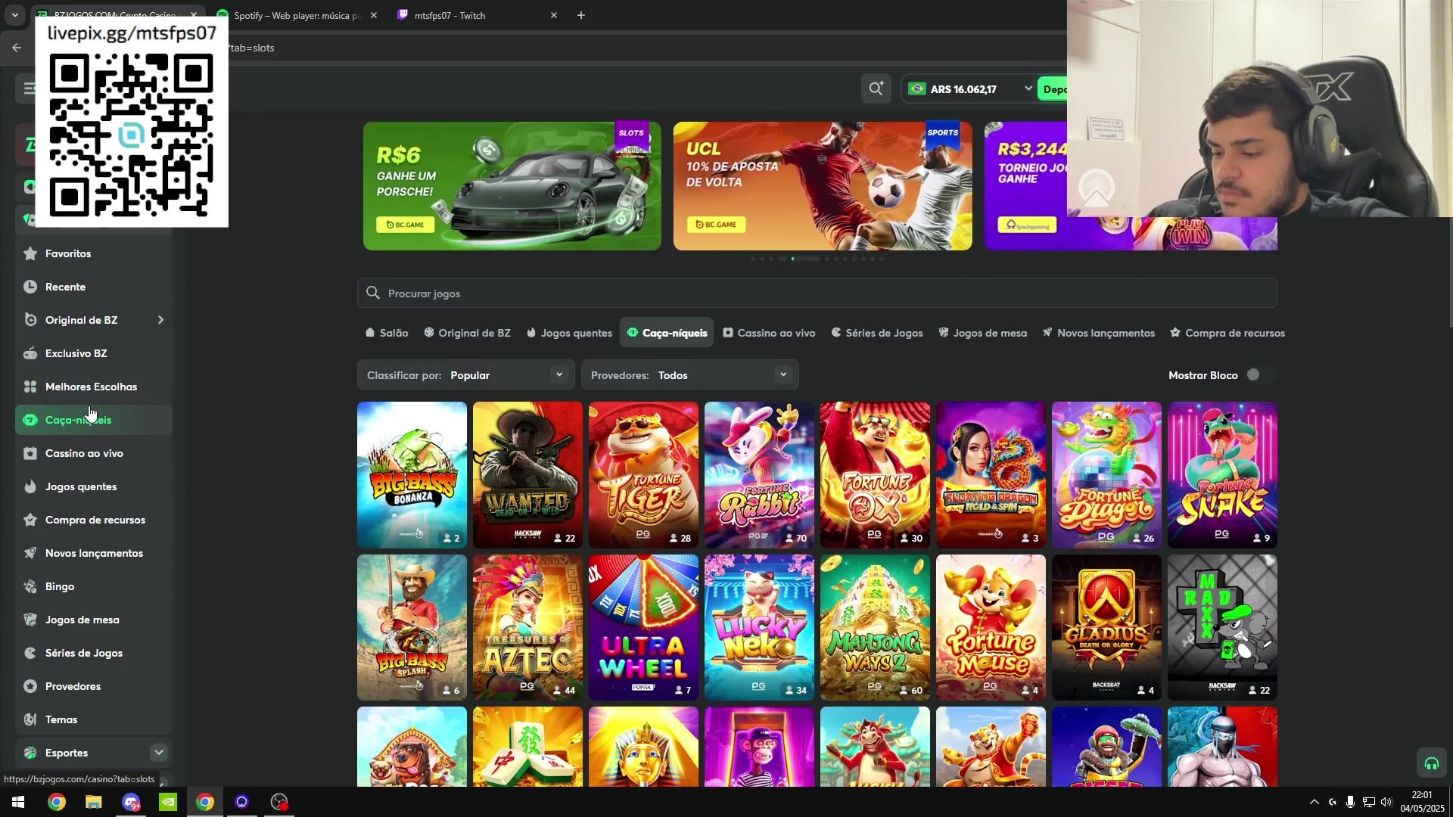Image resolution: width=1453 pixels, height=817 pixels.
Task: Click Jogos quentes flame icon in sidebar
Action: pos(30,486)
